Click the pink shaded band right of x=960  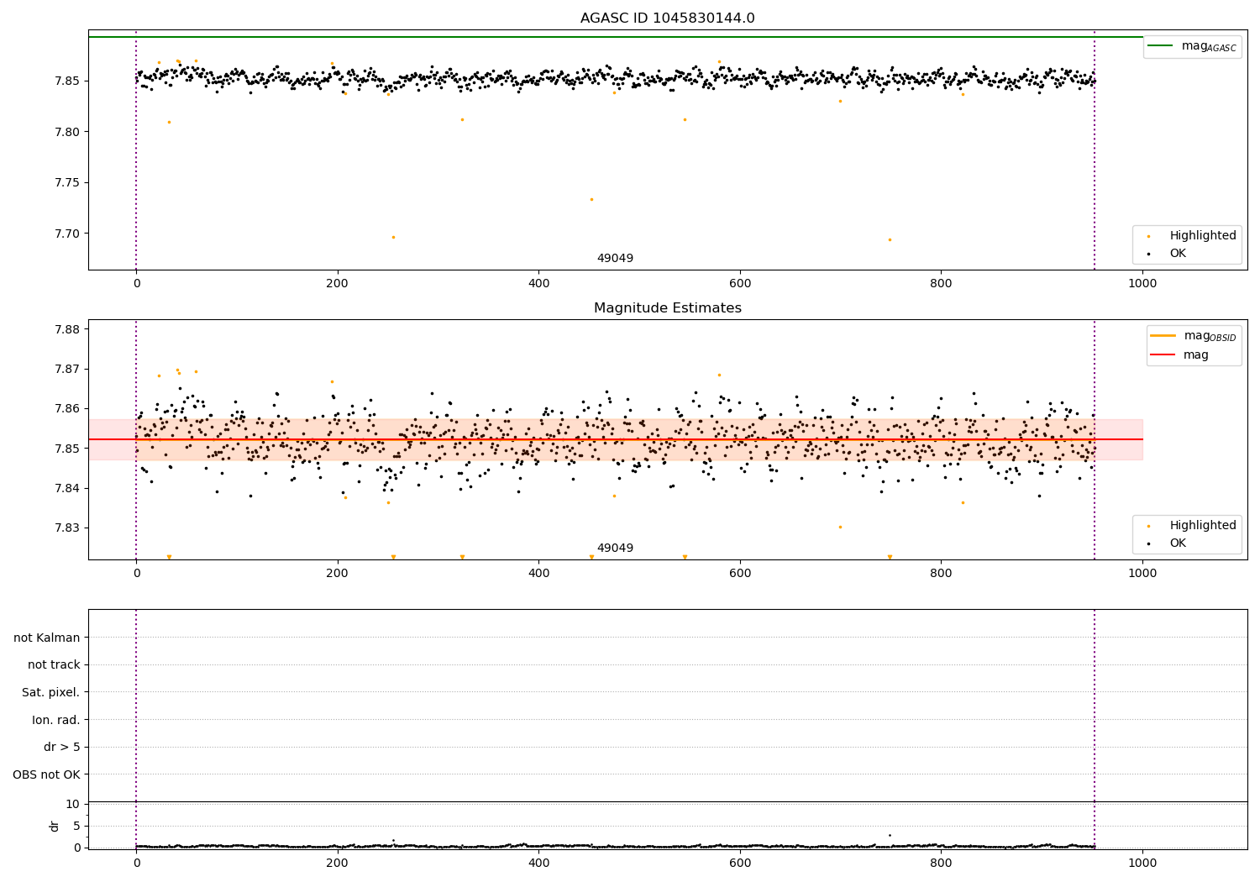coord(1118,439)
